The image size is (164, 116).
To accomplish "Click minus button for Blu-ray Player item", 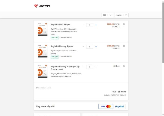I will click(x=83, y=67).
